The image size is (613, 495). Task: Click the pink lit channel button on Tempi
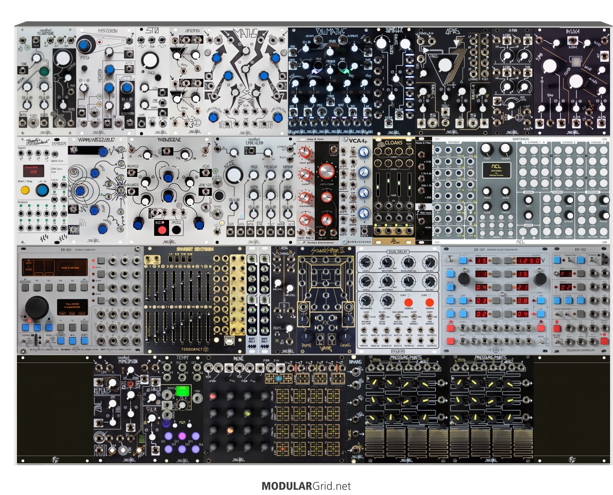182,436
